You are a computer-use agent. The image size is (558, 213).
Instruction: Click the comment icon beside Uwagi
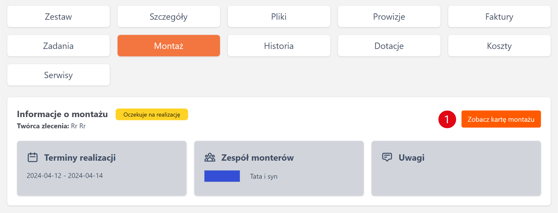[387, 157]
